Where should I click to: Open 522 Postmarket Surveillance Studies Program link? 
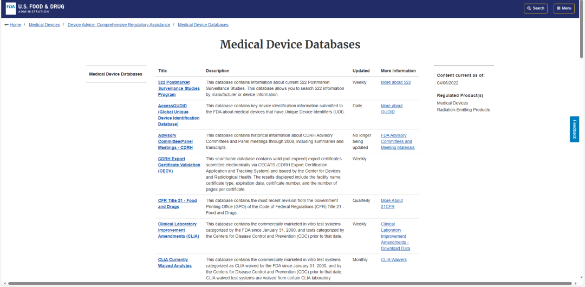[x=179, y=88]
